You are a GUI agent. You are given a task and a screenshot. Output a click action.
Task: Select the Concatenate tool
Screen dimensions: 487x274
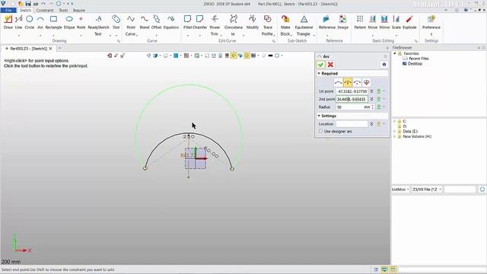tap(234, 26)
